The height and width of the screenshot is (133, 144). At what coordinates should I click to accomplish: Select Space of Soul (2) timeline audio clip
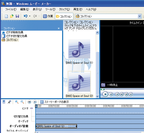(x=56, y=126)
